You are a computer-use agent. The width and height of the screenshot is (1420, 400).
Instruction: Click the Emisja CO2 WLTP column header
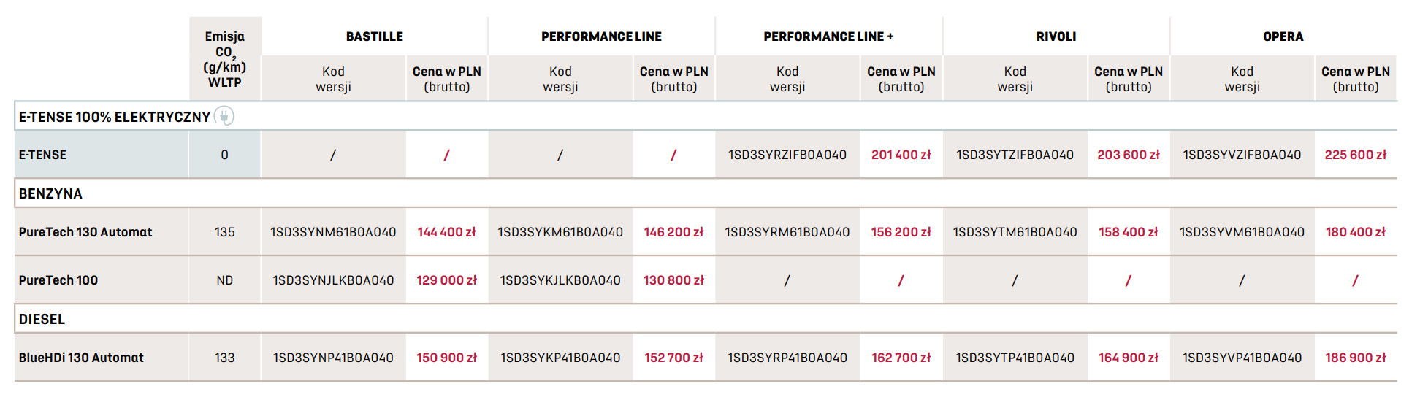224,59
